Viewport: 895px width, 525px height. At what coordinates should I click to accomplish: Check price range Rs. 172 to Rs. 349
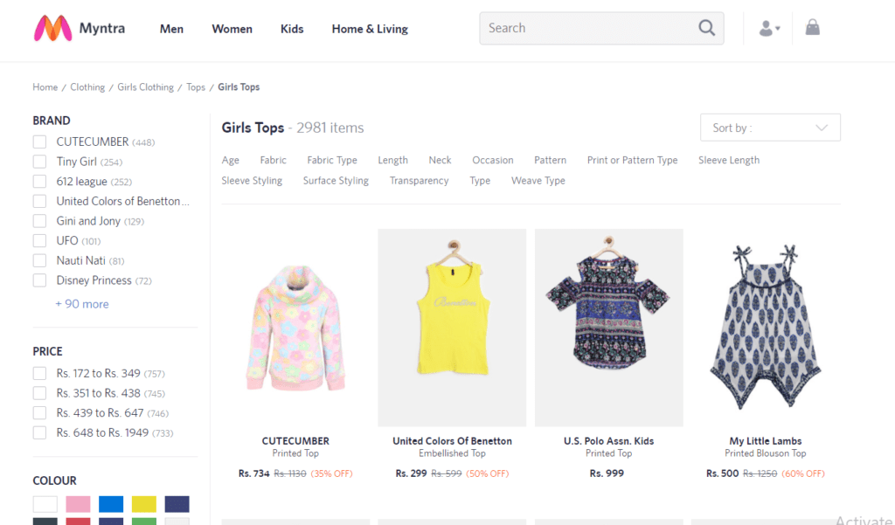point(38,372)
